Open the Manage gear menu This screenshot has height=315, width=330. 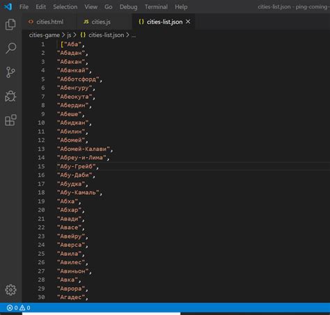click(x=10, y=290)
